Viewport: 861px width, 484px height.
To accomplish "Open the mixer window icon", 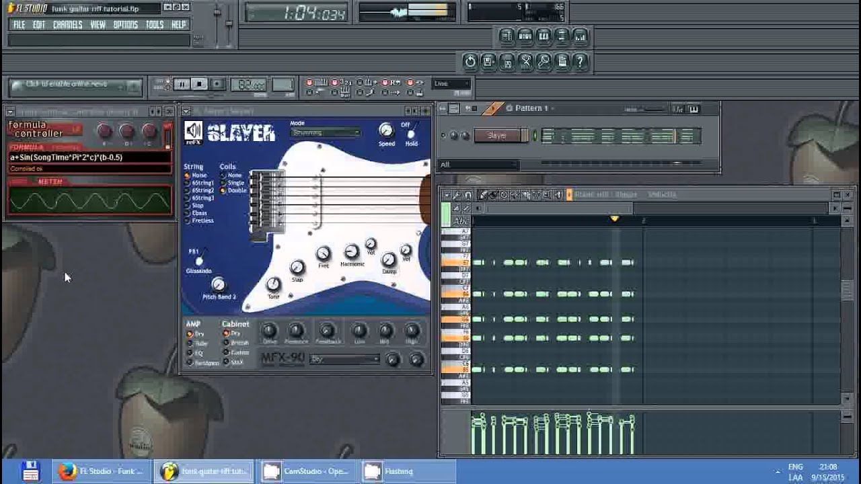I will point(580,36).
